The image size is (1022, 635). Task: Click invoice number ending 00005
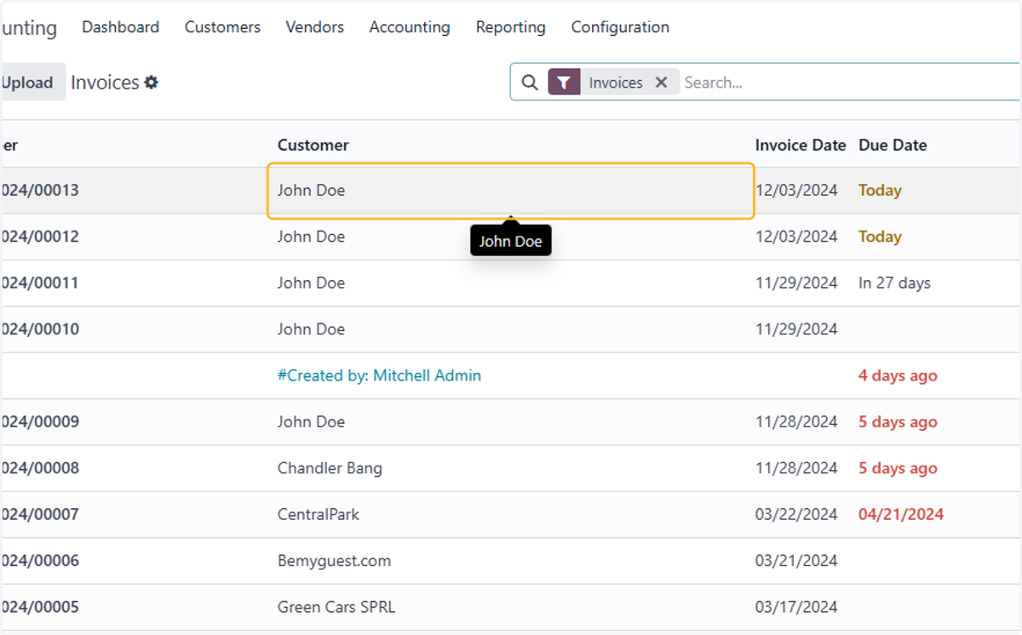(39, 607)
